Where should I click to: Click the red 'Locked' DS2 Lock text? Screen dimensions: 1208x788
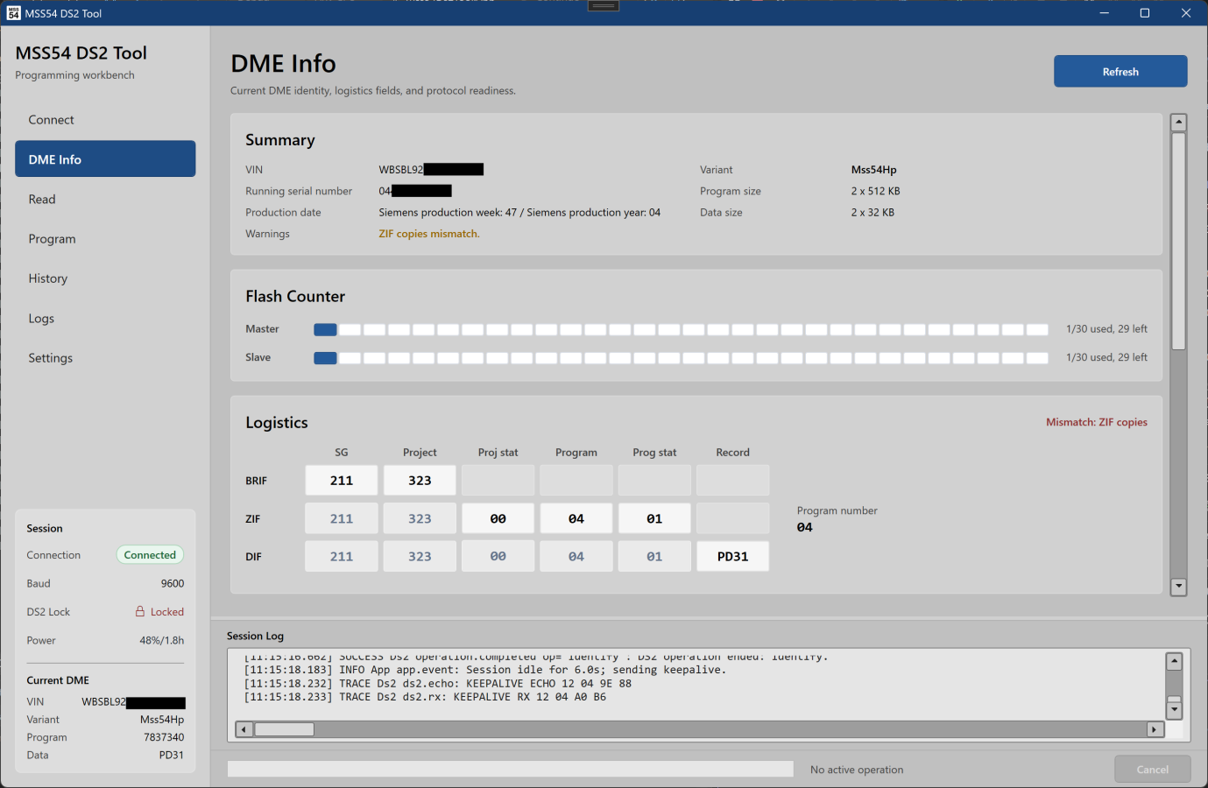(167, 612)
